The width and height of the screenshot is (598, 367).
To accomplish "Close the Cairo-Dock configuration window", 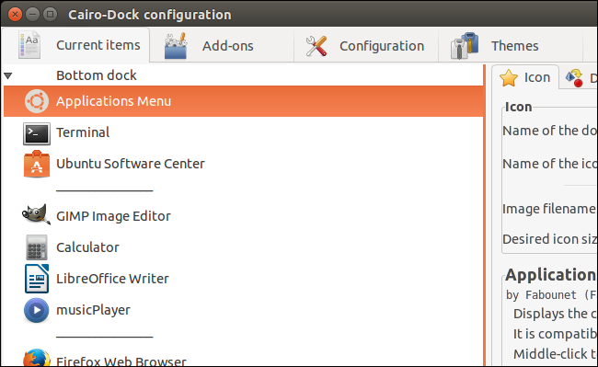I will click(15, 15).
